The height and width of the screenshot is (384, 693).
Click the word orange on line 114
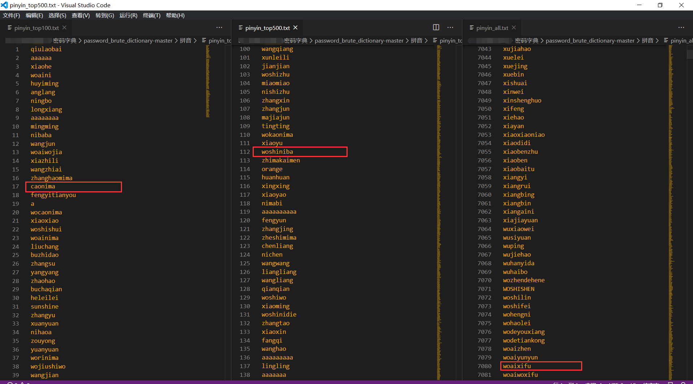tap(272, 169)
